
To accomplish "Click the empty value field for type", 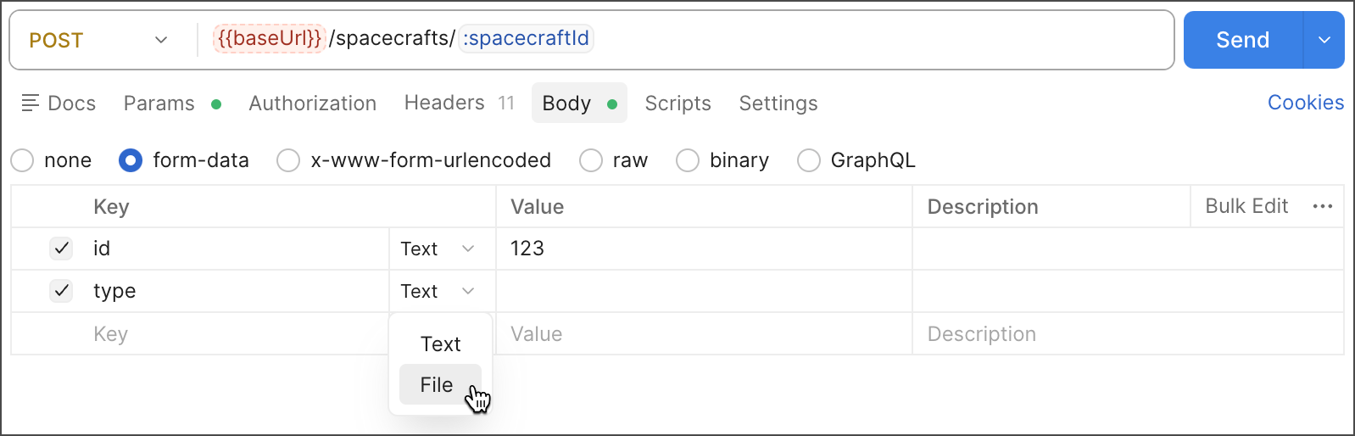I will click(704, 291).
